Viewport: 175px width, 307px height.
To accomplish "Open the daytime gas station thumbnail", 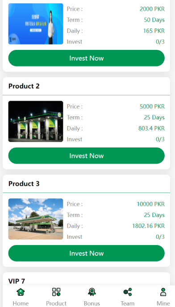I will pos(36,219).
